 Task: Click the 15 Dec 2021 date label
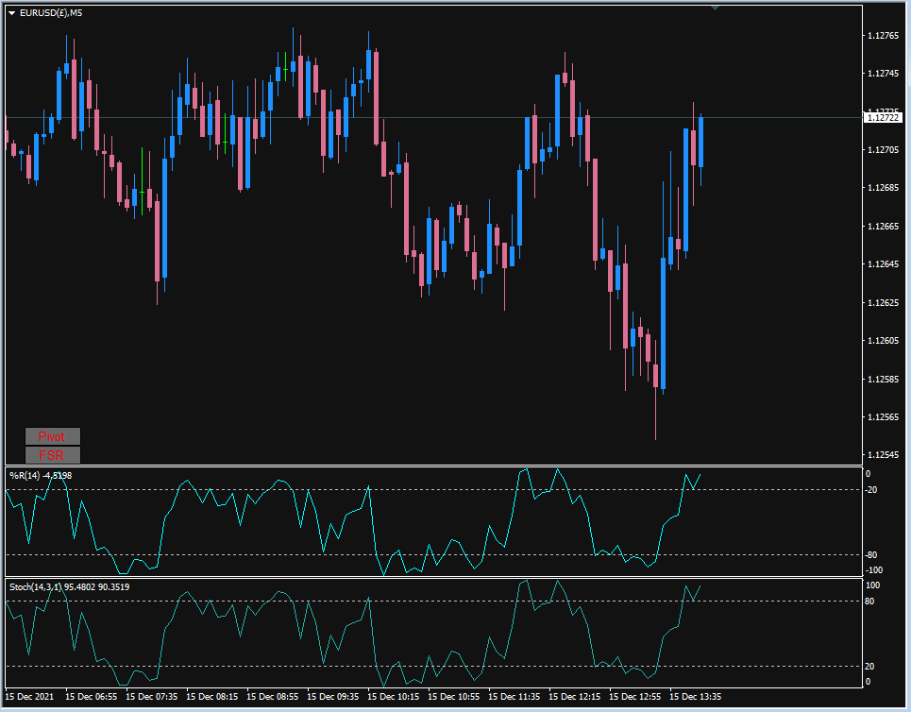pyautogui.click(x=29, y=696)
